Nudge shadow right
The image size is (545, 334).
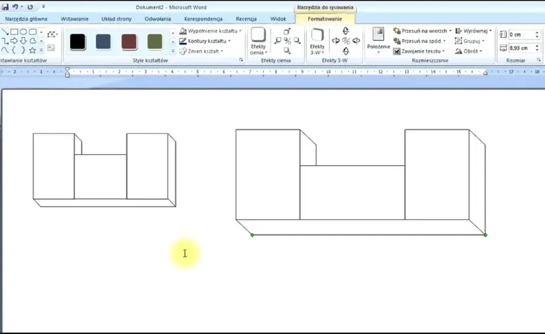click(297, 41)
